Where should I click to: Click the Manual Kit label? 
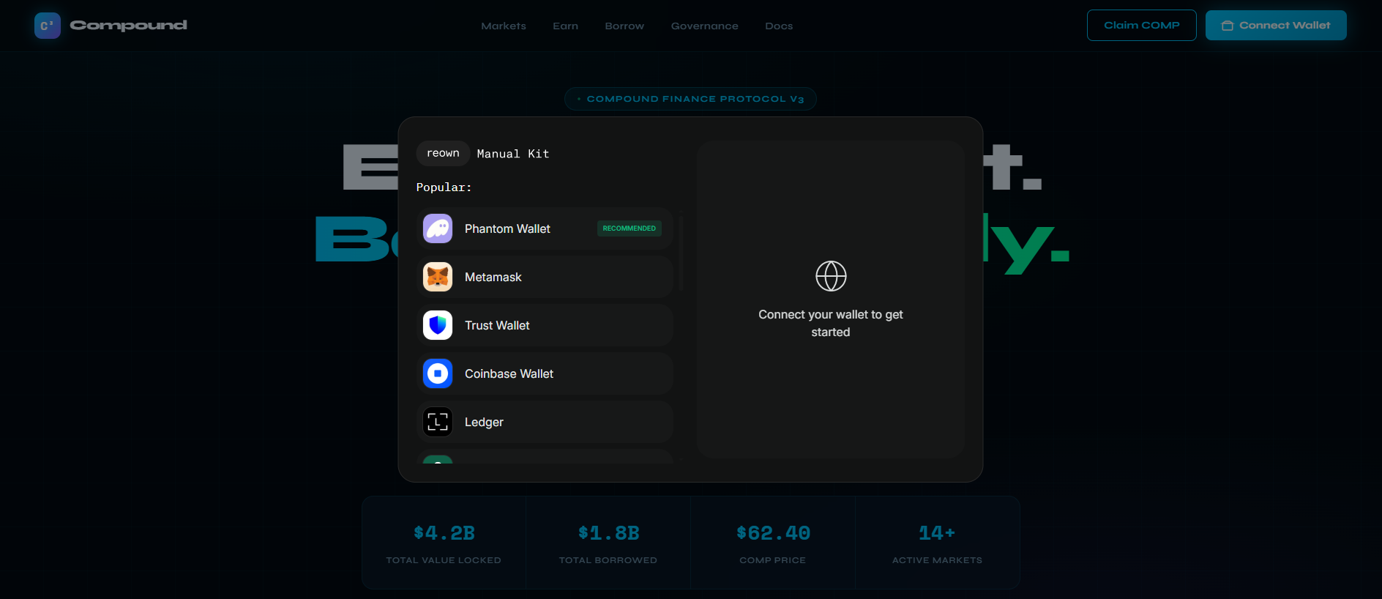[513, 154]
